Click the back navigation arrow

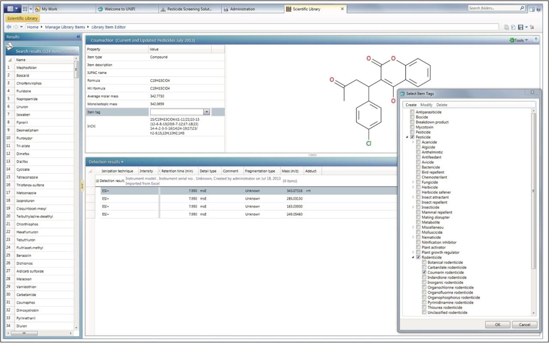tap(9, 27)
